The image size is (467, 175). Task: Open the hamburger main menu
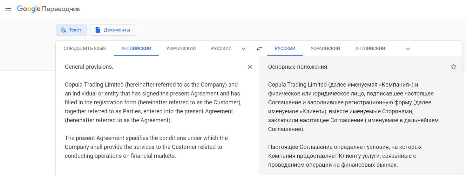[8, 9]
